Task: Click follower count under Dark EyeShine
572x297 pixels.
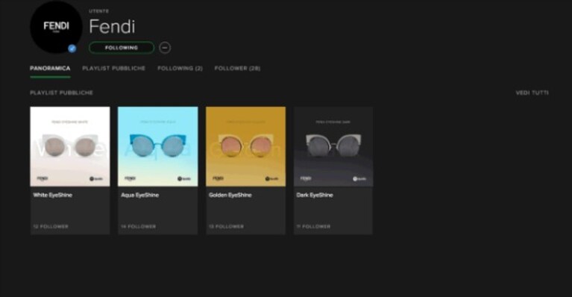Action: tap(313, 227)
